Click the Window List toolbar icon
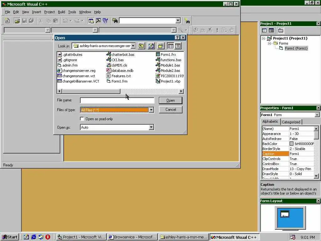The height and width of the screenshot is (241, 321). tap(105, 21)
